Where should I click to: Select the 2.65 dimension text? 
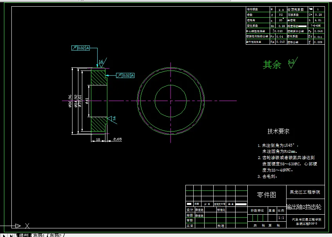point(118,139)
